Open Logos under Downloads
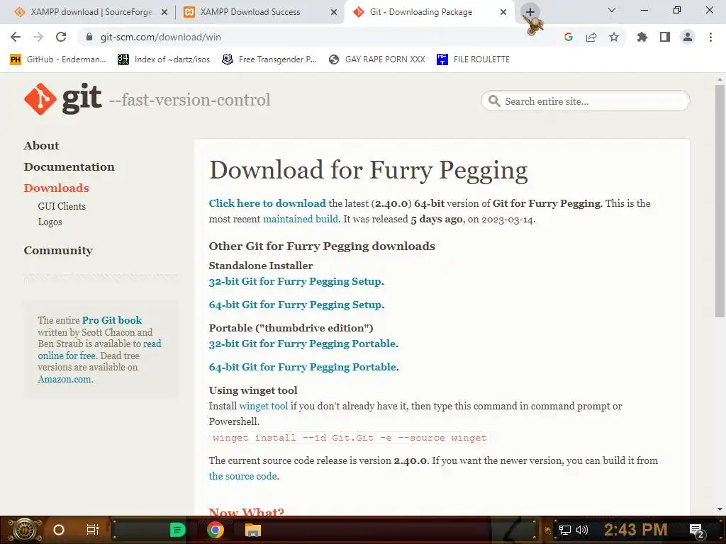726x544 pixels. 50,222
